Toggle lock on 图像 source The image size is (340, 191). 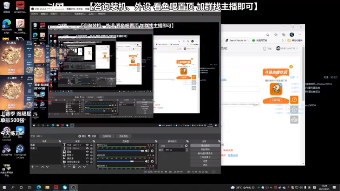91,152
